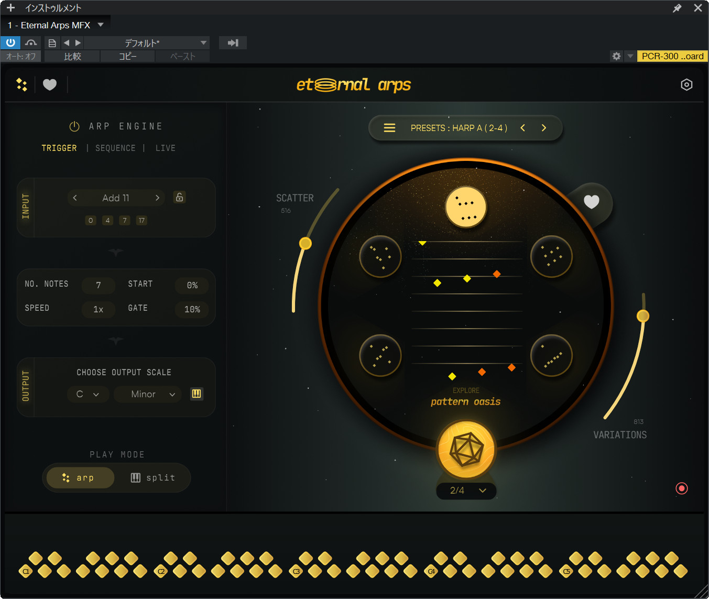The height and width of the screenshot is (599, 709).
Task: Switch to LIVE mode tab
Action: pyautogui.click(x=166, y=148)
